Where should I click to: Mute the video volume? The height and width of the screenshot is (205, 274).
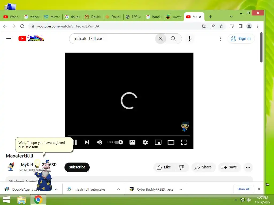(100, 142)
